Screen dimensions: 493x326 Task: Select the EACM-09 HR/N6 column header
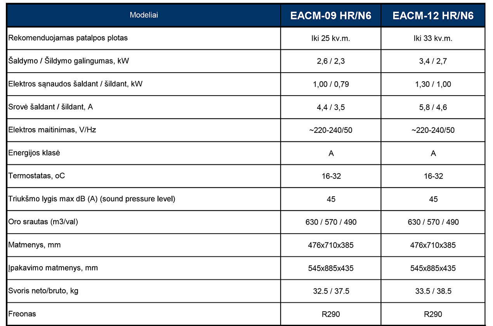click(x=331, y=15)
